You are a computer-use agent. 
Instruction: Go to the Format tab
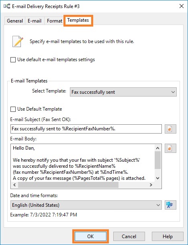coord(55,21)
